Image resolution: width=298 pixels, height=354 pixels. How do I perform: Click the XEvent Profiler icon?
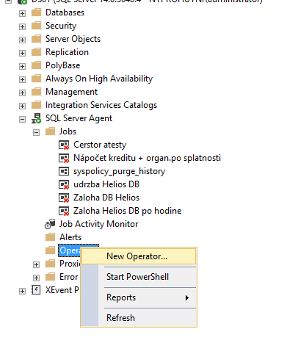pos(36,290)
